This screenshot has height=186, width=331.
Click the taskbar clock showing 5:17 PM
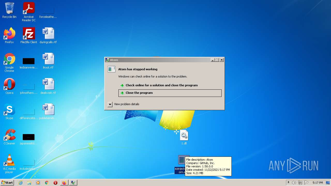pos(318,183)
